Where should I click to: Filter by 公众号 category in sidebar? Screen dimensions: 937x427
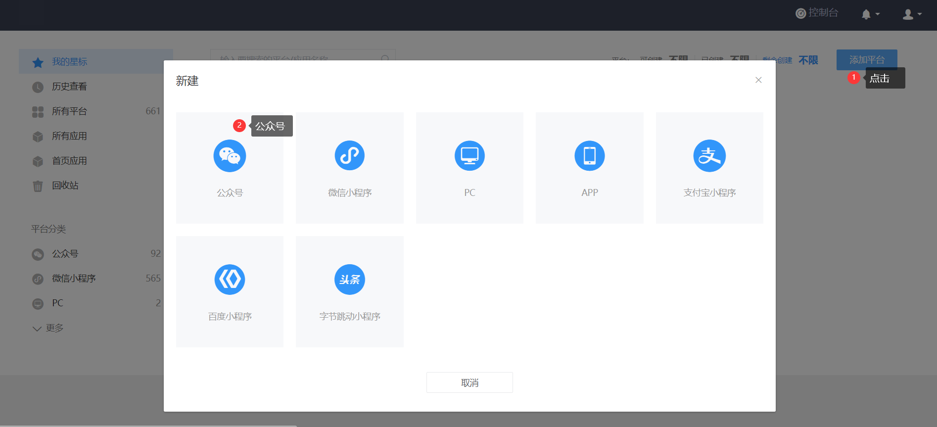pyautogui.click(x=96, y=254)
